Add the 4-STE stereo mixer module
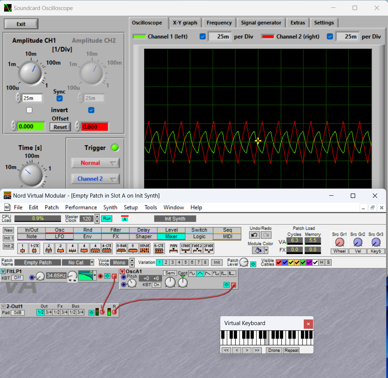 (107, 248)
